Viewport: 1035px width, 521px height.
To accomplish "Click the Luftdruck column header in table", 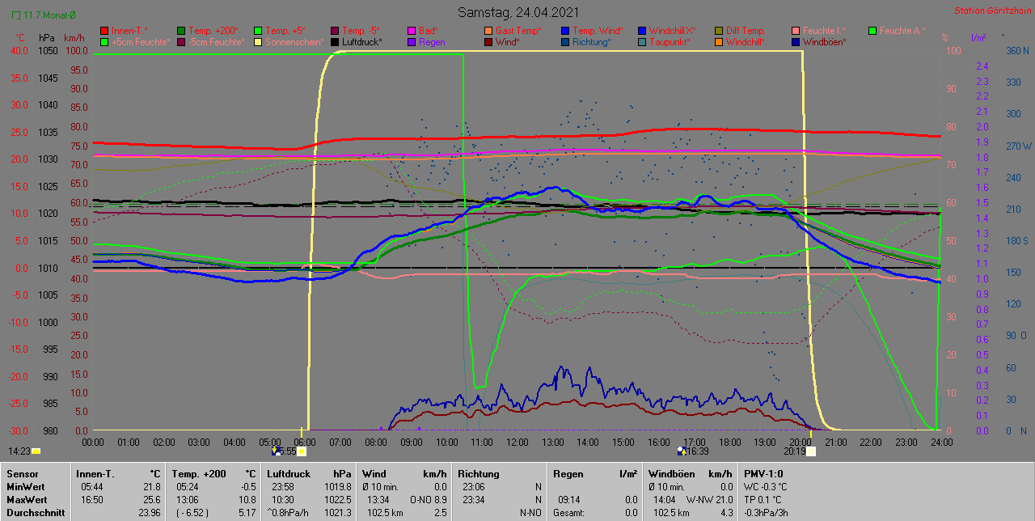I will tap(289, 474).
